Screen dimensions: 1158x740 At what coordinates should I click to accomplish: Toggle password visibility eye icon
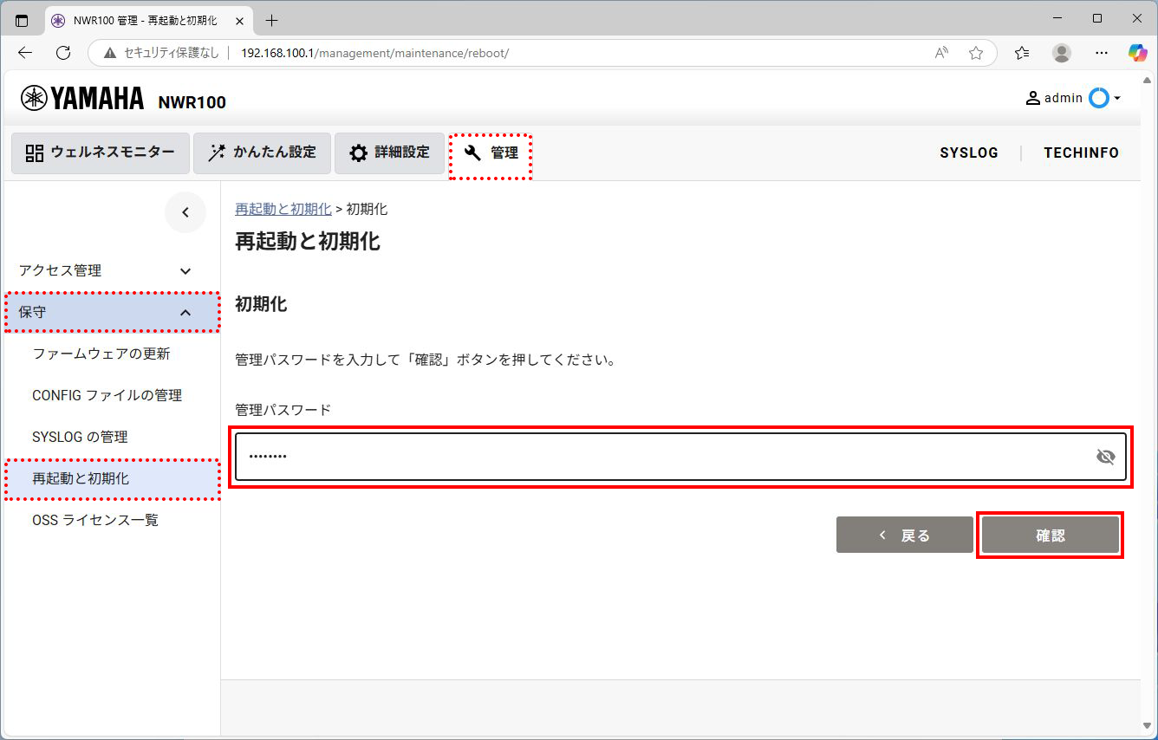[1105, 457]
